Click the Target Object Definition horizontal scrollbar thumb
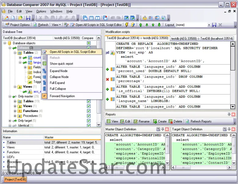Screen dimensions: 238x184 [183, 167]
